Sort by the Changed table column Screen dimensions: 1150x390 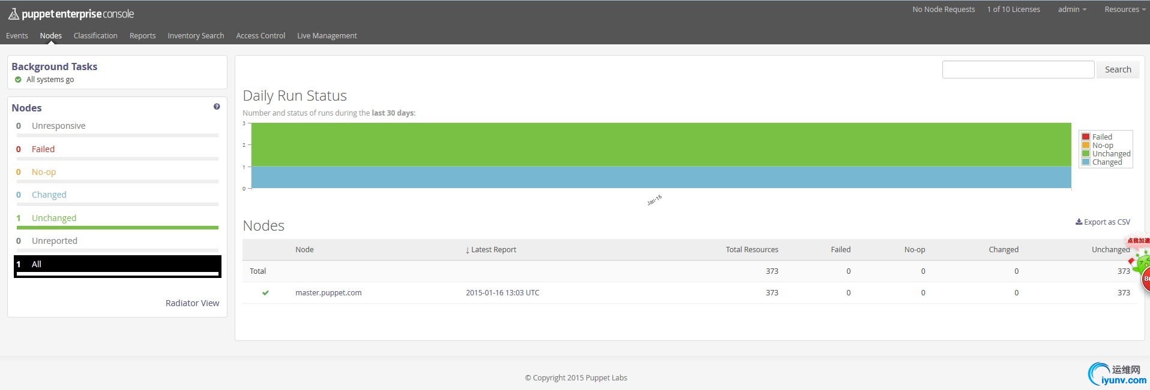[1004, 250]
